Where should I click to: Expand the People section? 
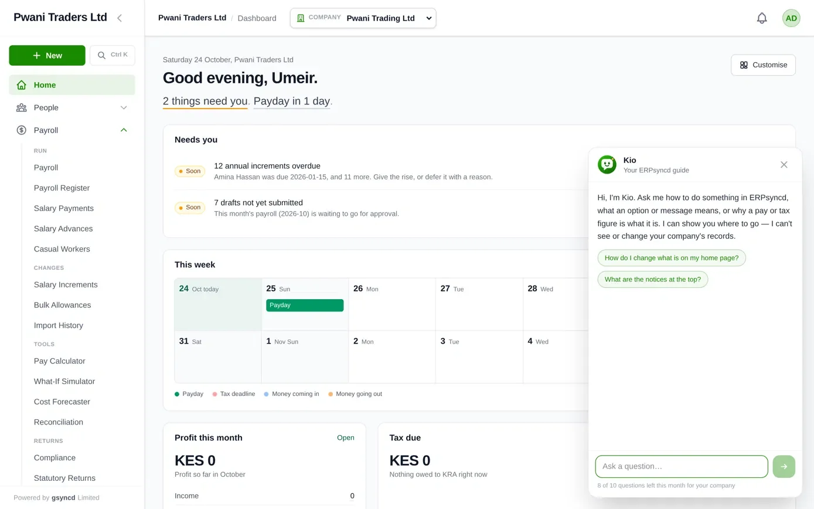[x=124, y=107]
